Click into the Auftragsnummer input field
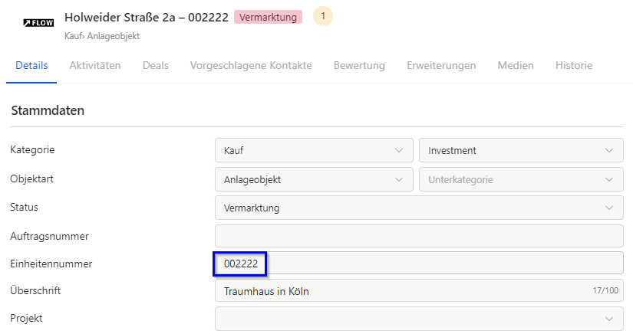Viewport: 633px width, 334px height. tap(419, 236)
